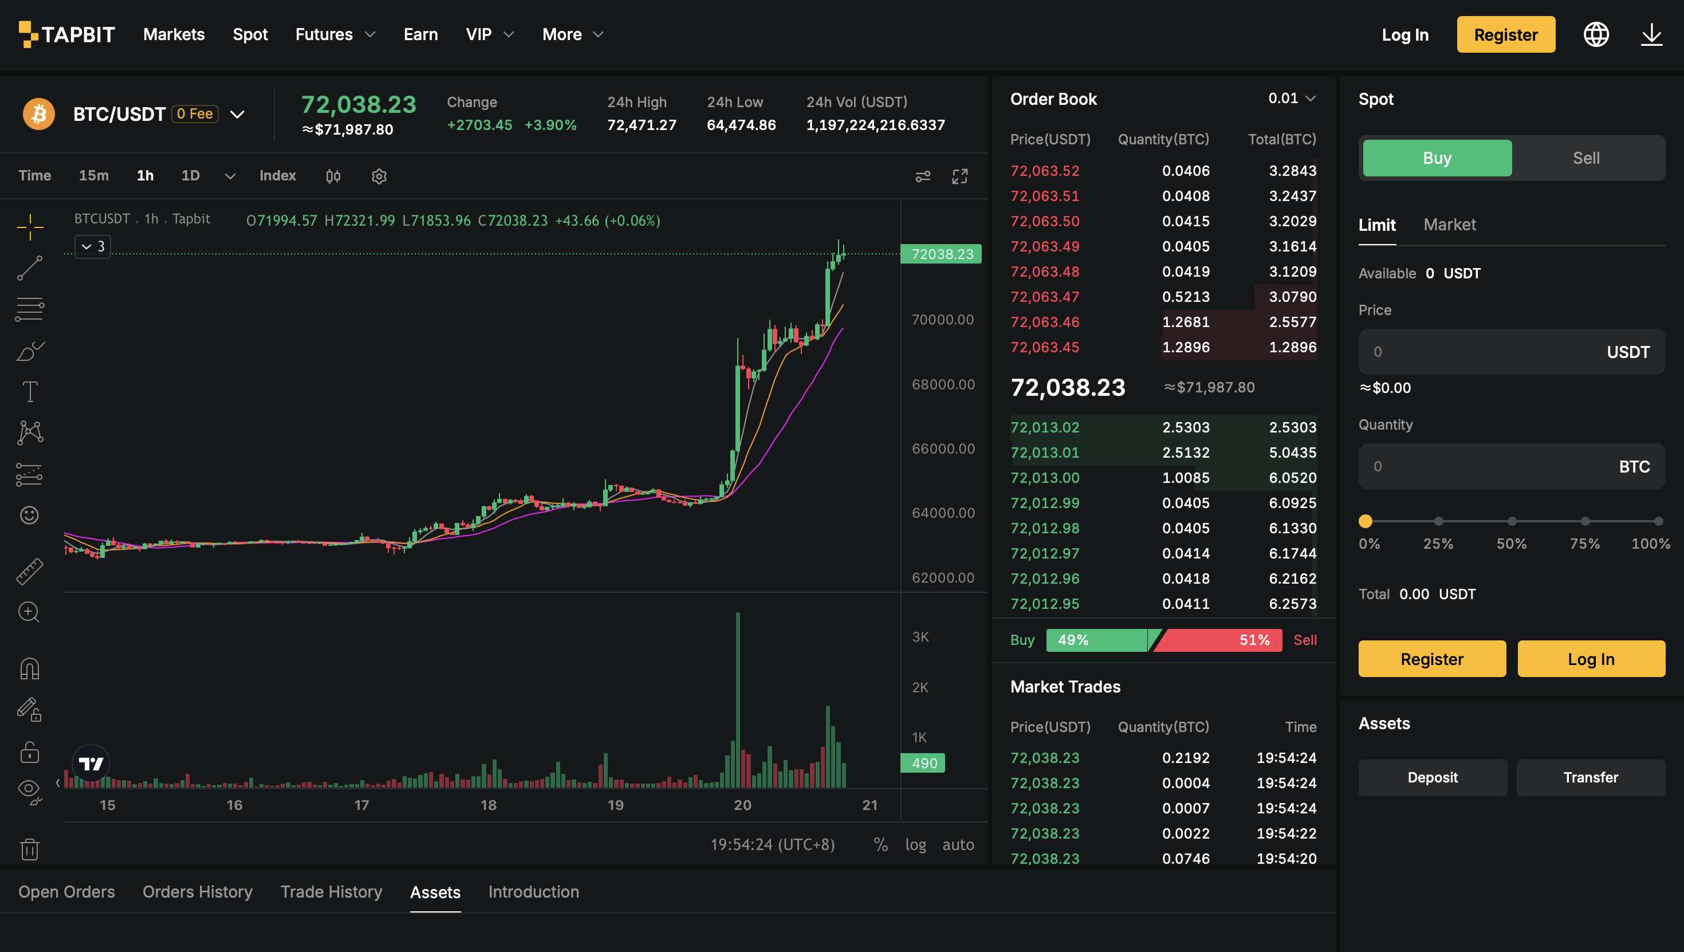The height and width of the screenshot is (952, 1684).
Task: Open the TradingView logo link
Action: [x=91, y=763]
